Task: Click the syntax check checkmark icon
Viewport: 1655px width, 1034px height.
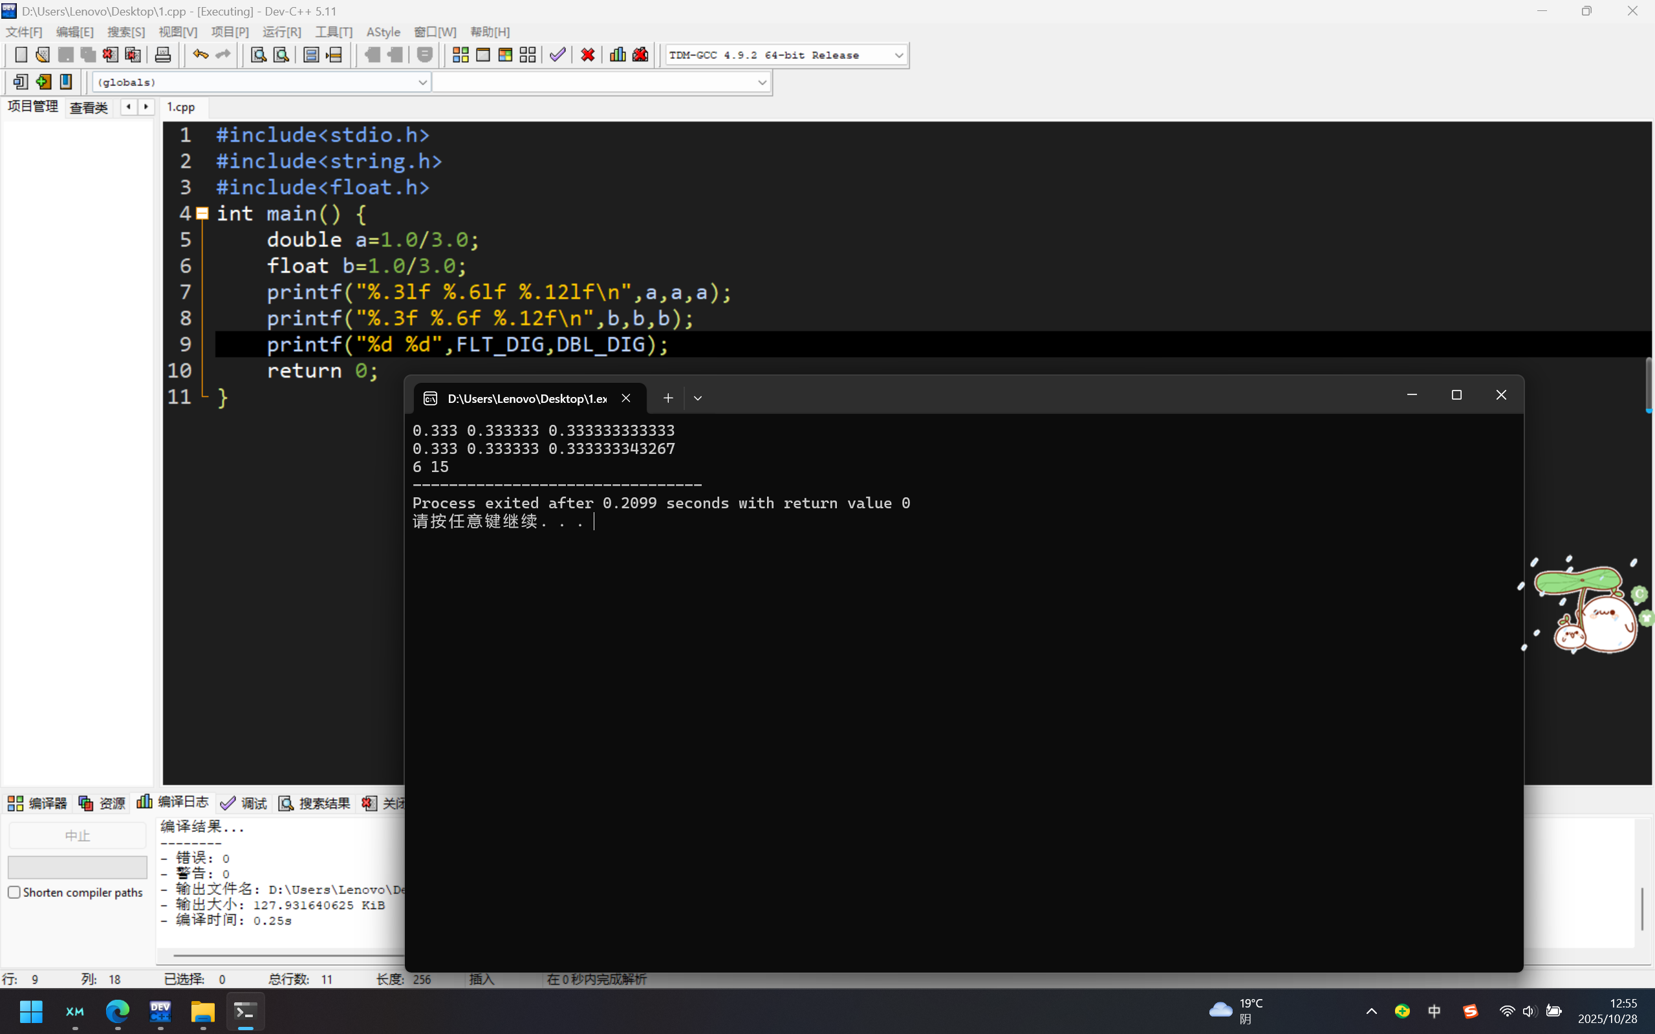Action: 557,55
